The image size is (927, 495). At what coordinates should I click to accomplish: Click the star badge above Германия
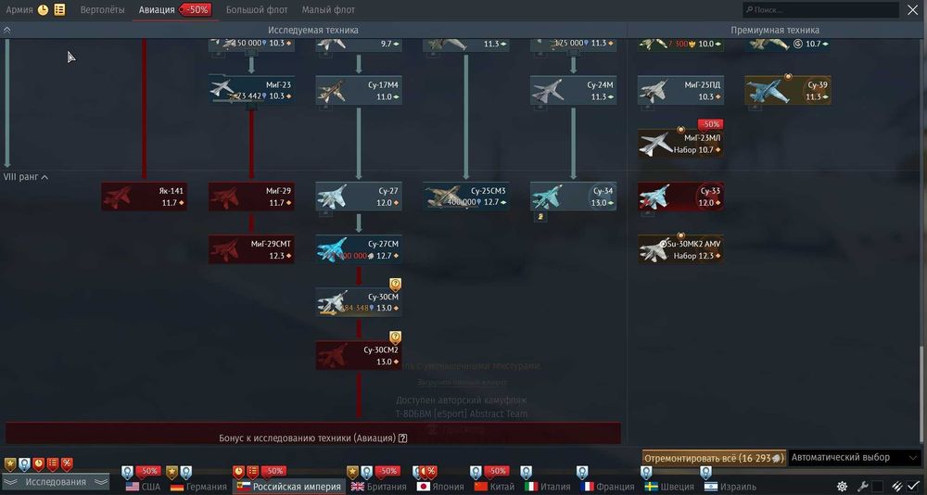point(172,472)
